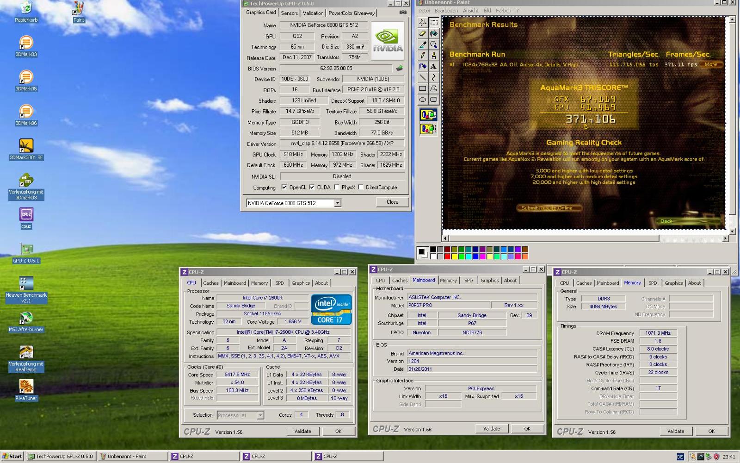Choose the Eraser tool in Paint
Screen dimensions: 740x463
[x=423, y=33]
